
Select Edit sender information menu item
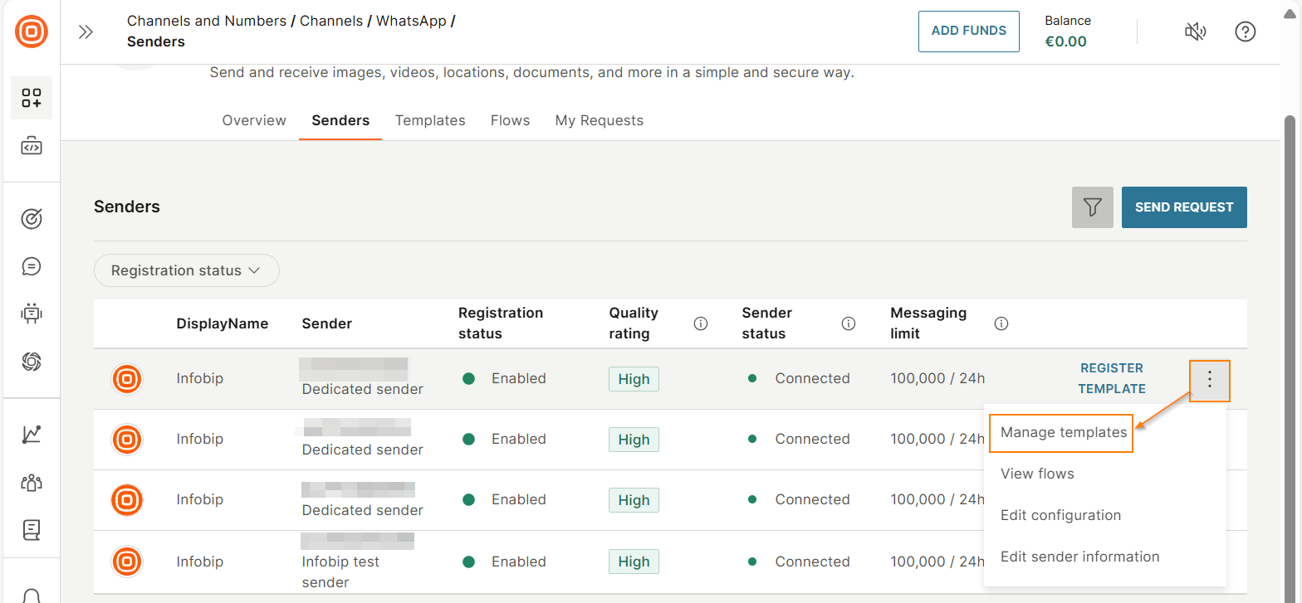(1079, 557)
